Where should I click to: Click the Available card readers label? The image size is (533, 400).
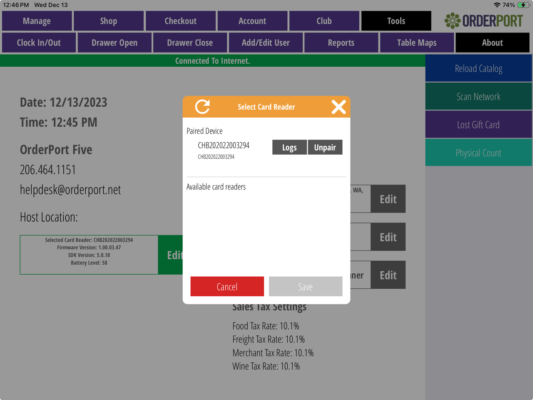tap(216, 187)
